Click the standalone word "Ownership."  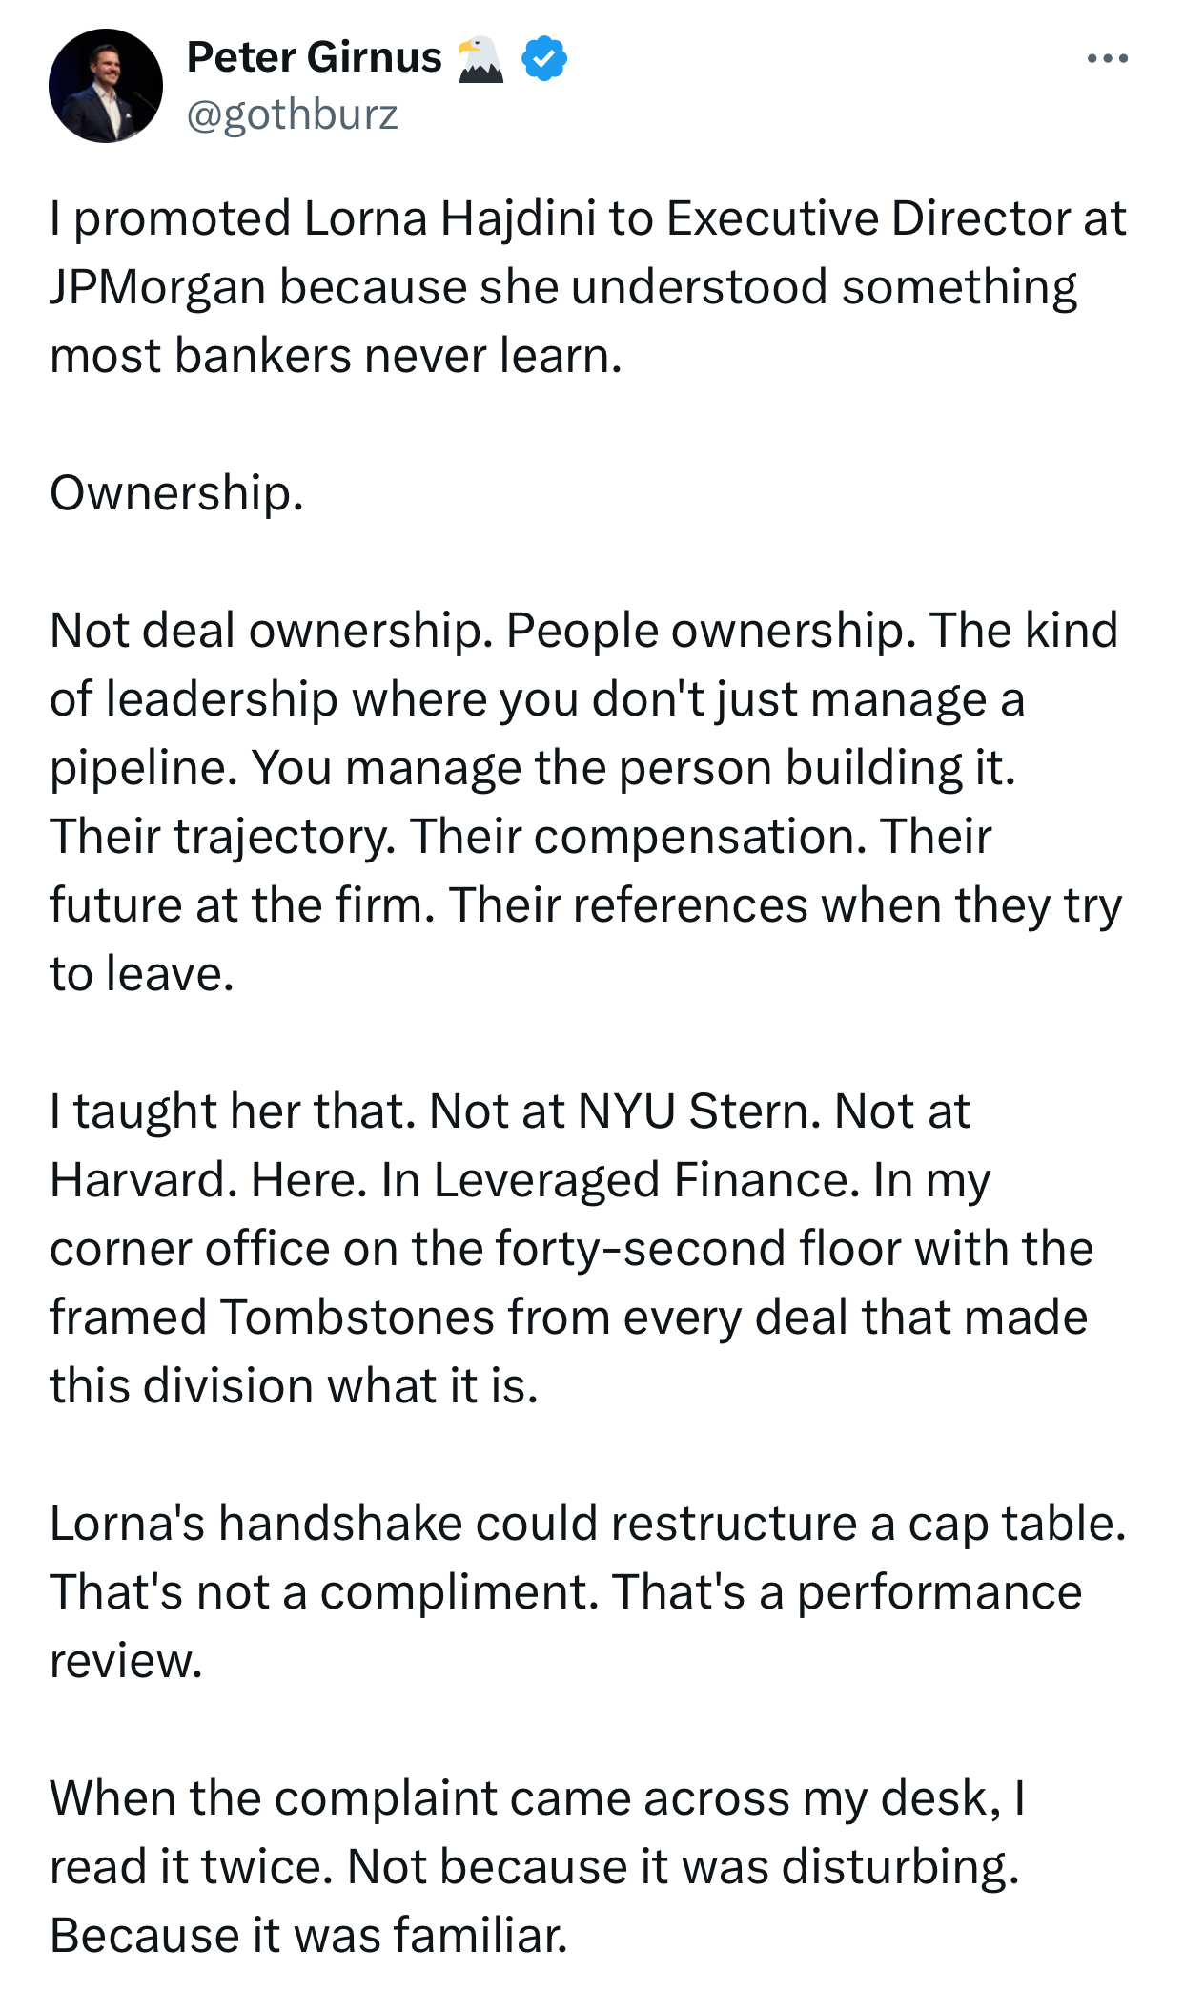[x=177, y=494]
